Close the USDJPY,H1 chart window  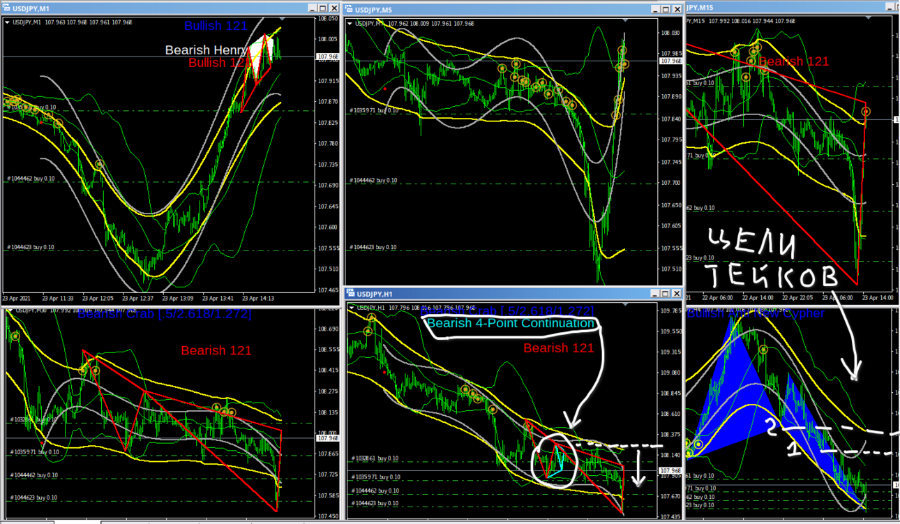[x=676, y=294]
